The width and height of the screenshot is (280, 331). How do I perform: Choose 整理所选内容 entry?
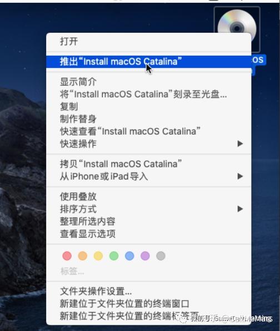click(149, 221)
